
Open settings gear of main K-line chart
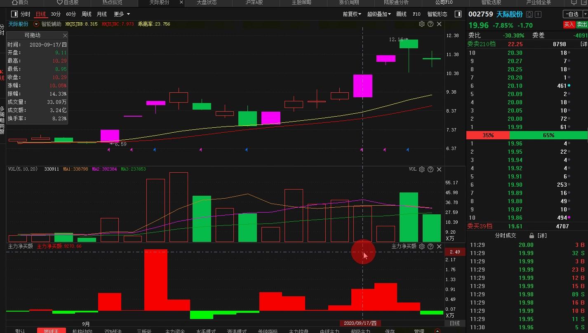421,24
